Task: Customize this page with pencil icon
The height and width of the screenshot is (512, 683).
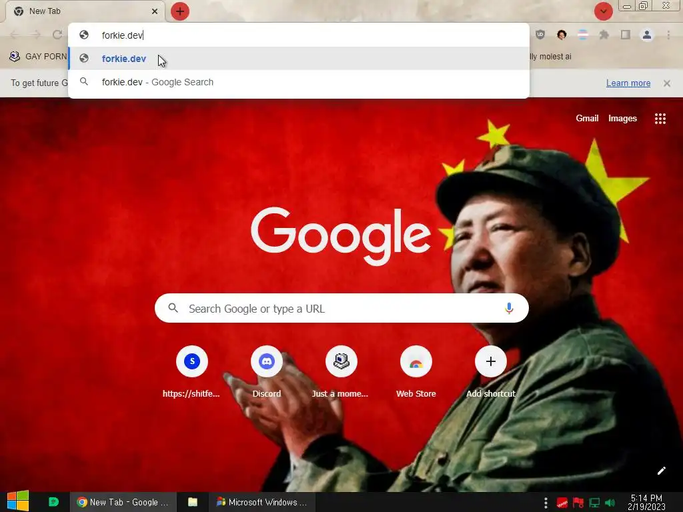Action: click(661, 471)
